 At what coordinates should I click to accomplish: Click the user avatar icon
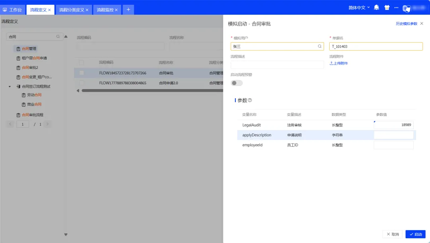click(x=406, y=8)
